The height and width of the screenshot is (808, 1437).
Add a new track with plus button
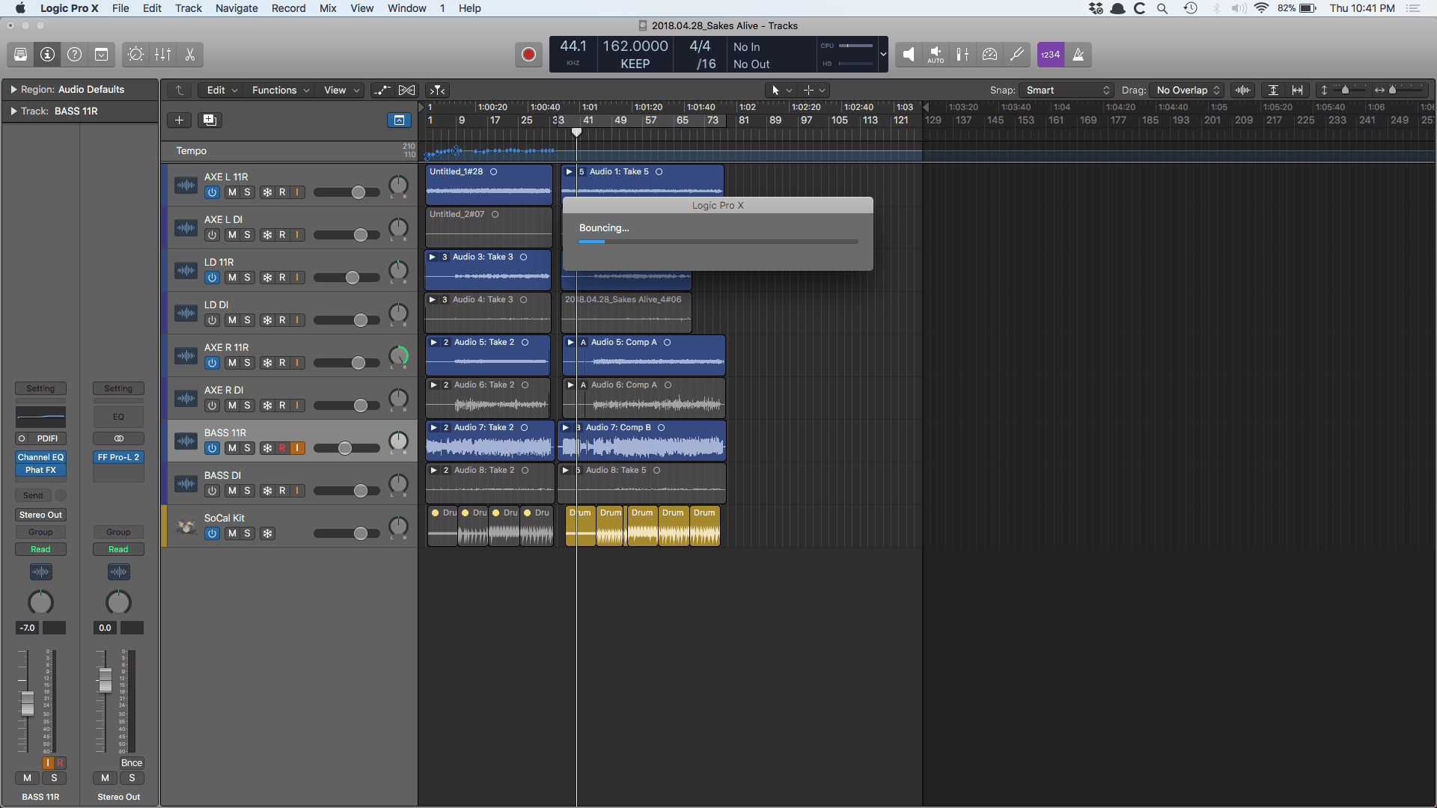click(x=179, y=120)
